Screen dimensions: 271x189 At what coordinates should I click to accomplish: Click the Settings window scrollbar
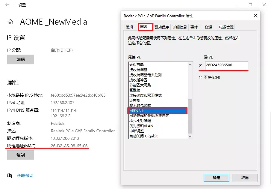(x=270, y=148)
